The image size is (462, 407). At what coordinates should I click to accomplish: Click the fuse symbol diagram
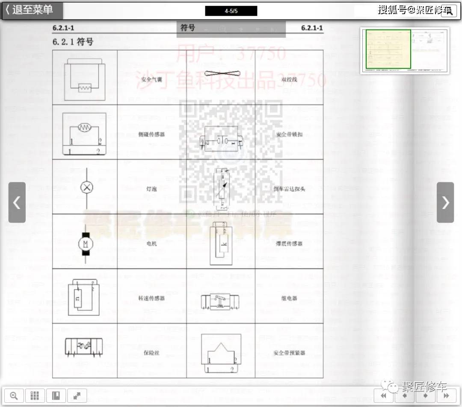84,347
